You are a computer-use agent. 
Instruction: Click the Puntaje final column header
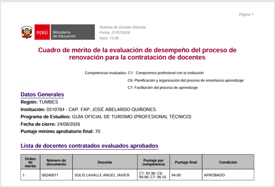click(186, 162)
